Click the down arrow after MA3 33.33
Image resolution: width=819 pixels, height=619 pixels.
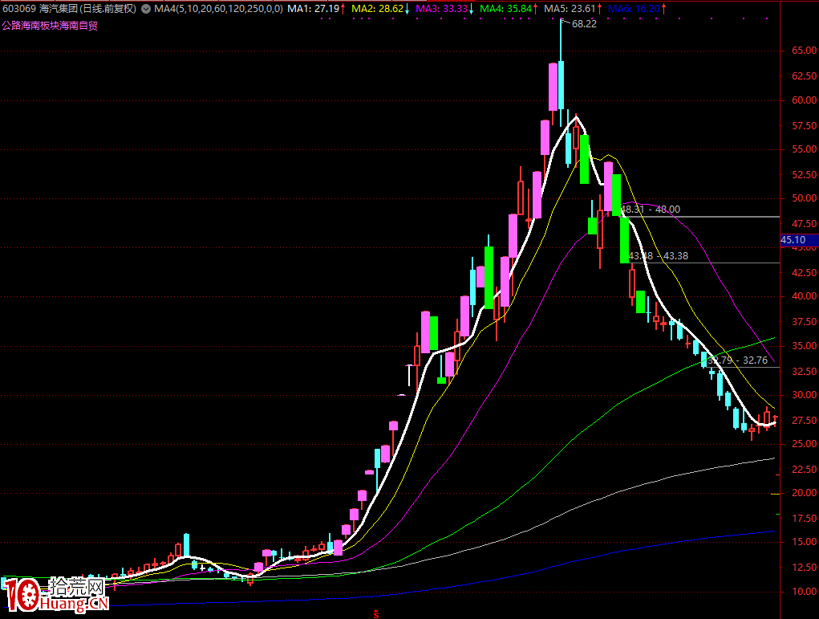click(x=471, y=10)
